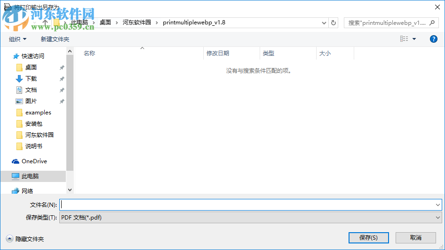The width and height of the screenshot is (445, 250).
Task: Expand breadcrumb arrow after 河东软件园
Action: 157,23
